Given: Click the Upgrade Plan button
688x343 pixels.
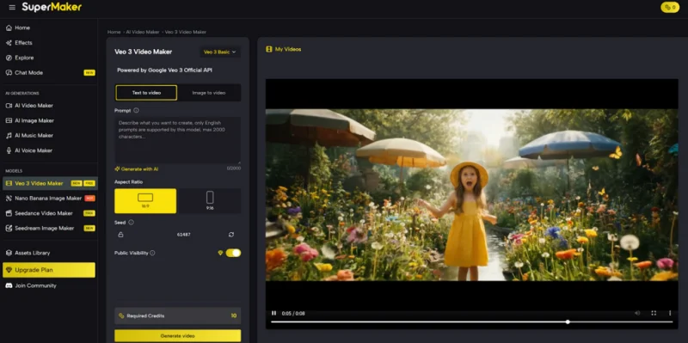Looking at the screenshot, I should point(49,270).
